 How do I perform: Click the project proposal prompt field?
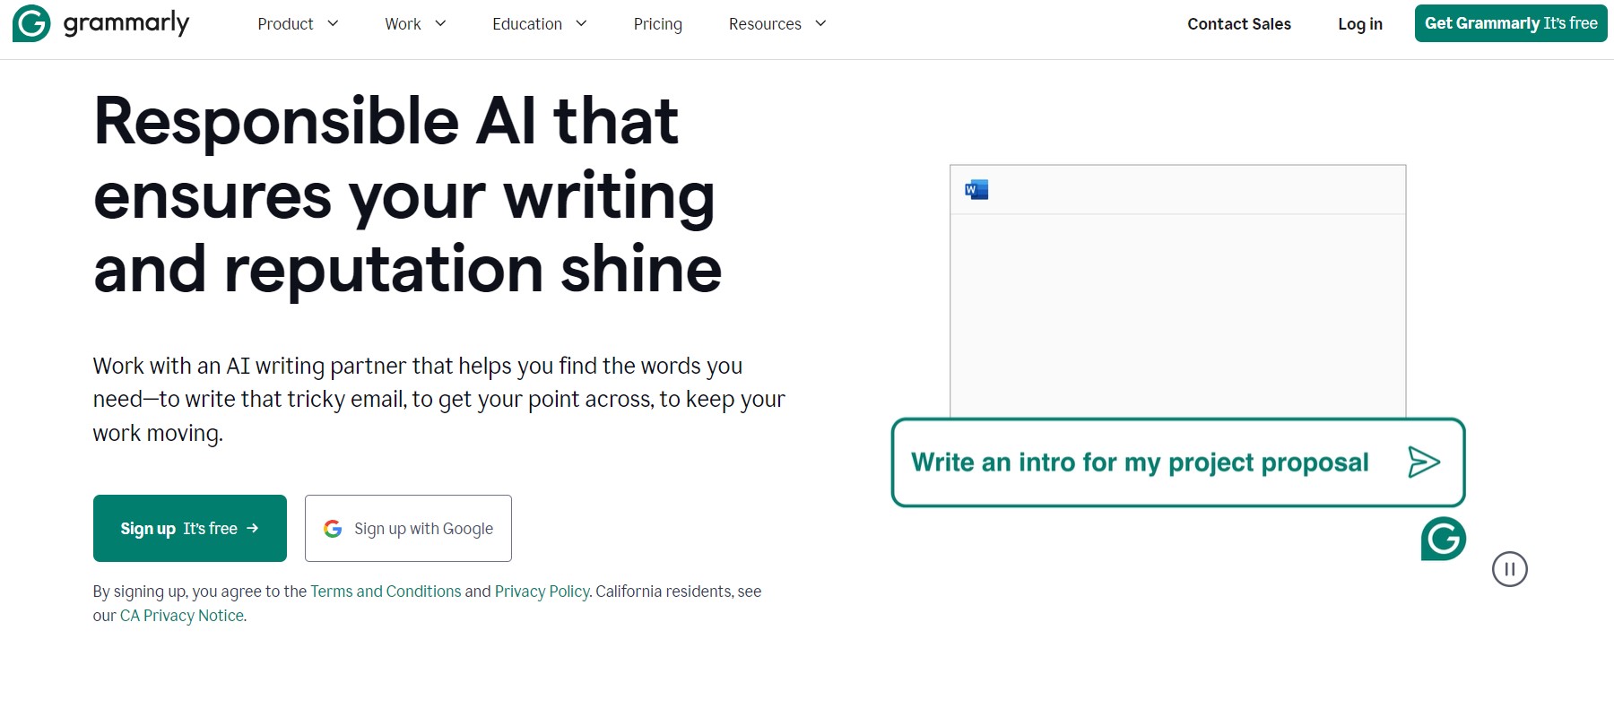(x=1139, y=462)
